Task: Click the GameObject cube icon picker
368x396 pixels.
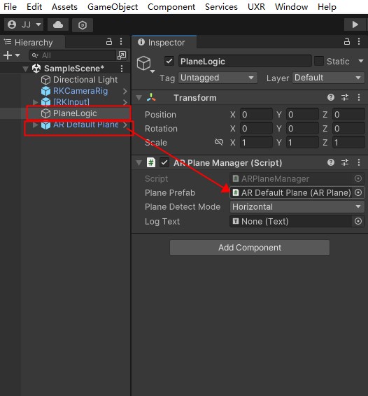Action: (x=145, y=64)
